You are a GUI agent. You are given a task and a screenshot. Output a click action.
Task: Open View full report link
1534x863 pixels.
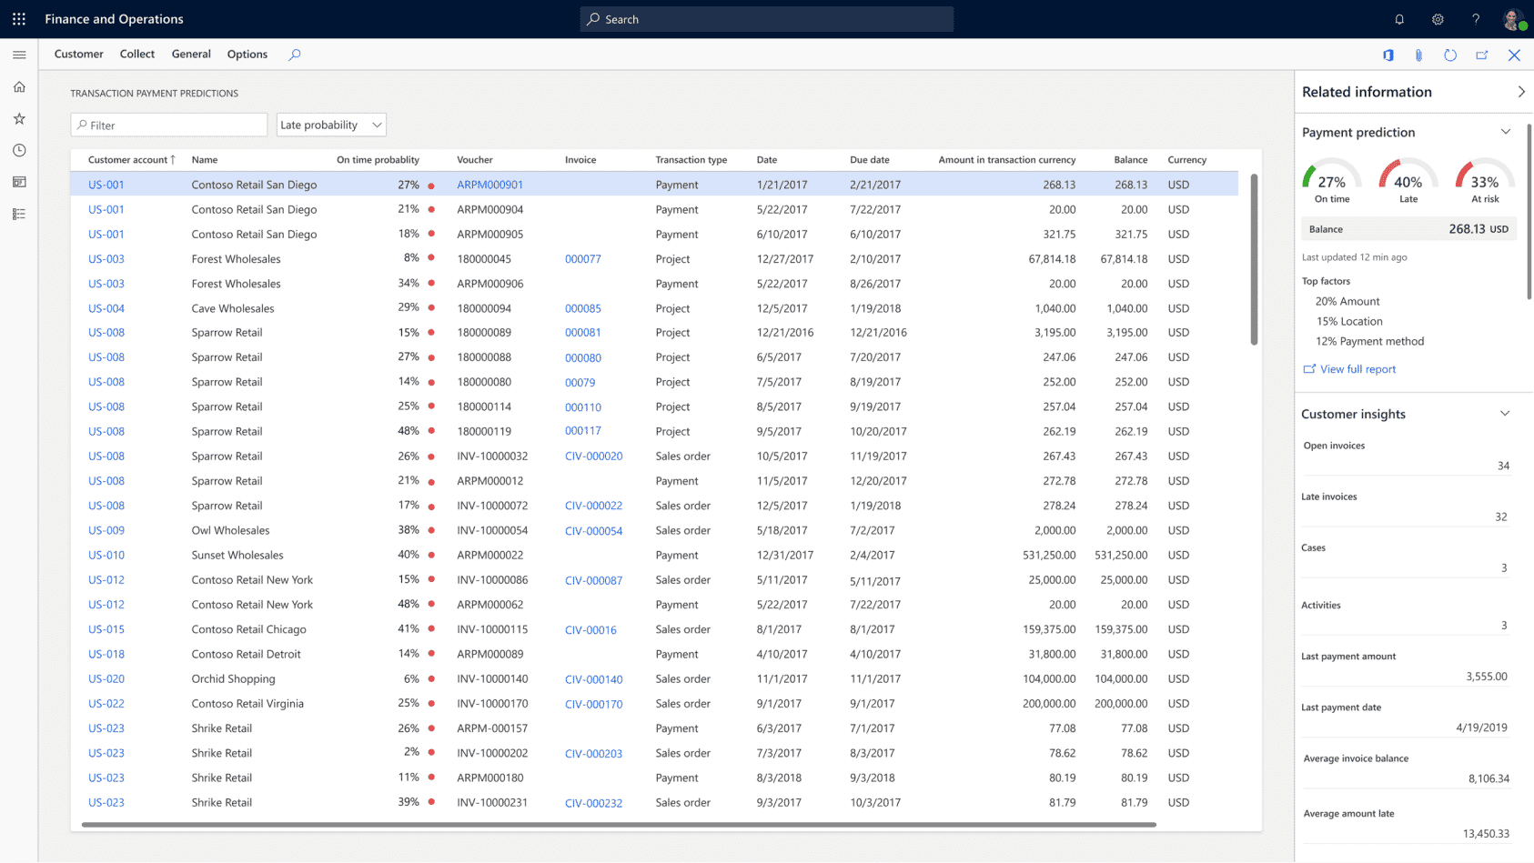tap(1357, 369)
